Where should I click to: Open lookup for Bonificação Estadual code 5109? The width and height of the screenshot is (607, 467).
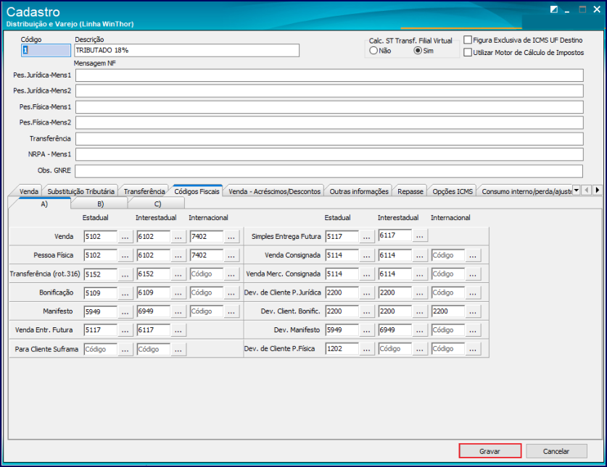(125, 293)
